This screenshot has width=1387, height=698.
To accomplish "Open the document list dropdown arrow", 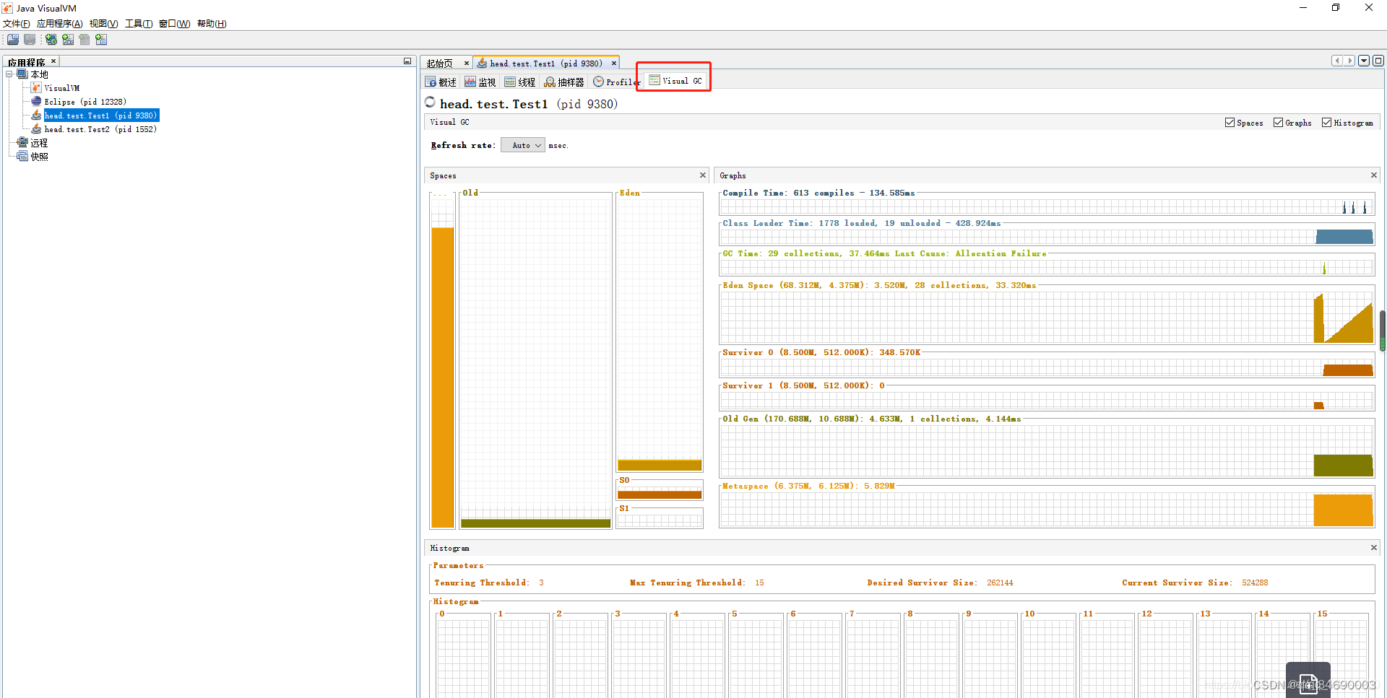I will click(x=1364, y=61).
